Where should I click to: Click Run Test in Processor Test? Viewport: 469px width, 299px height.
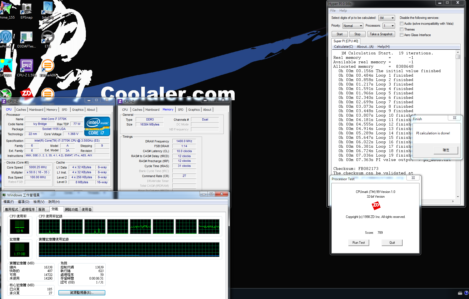coord(359,243)
